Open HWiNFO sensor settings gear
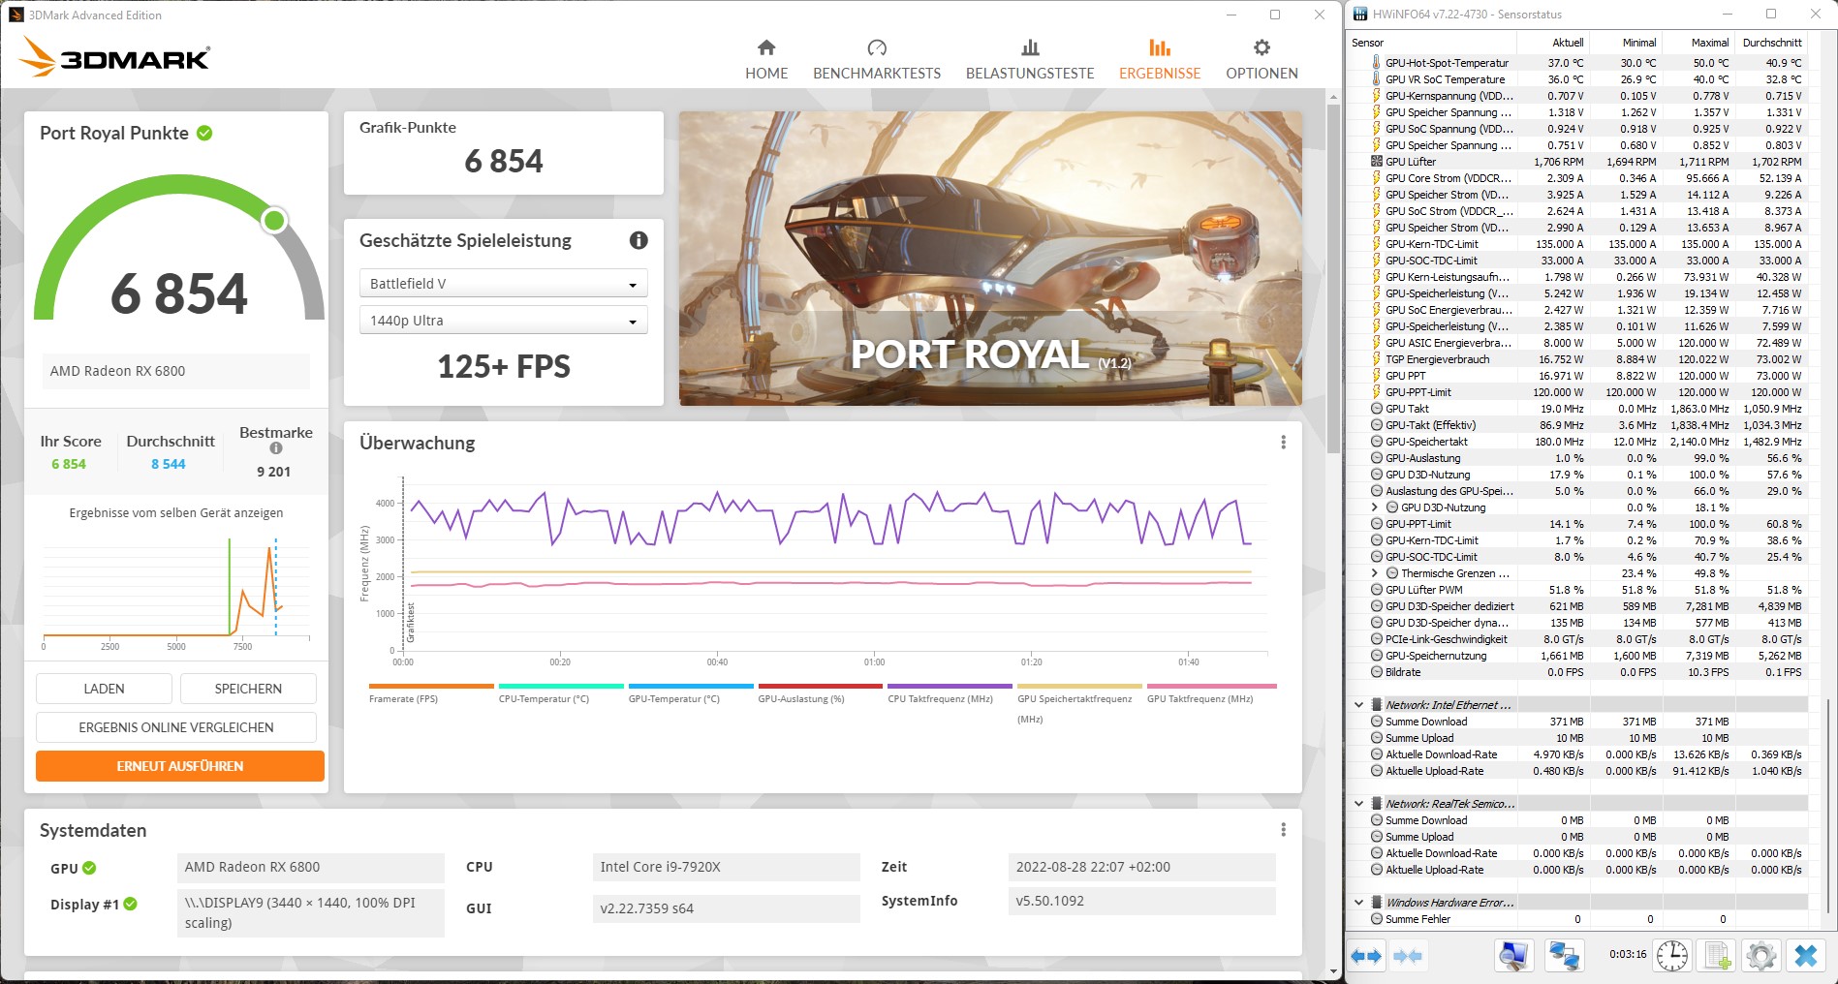Viewport: 1838px width, 984px height. (1760, 956)
